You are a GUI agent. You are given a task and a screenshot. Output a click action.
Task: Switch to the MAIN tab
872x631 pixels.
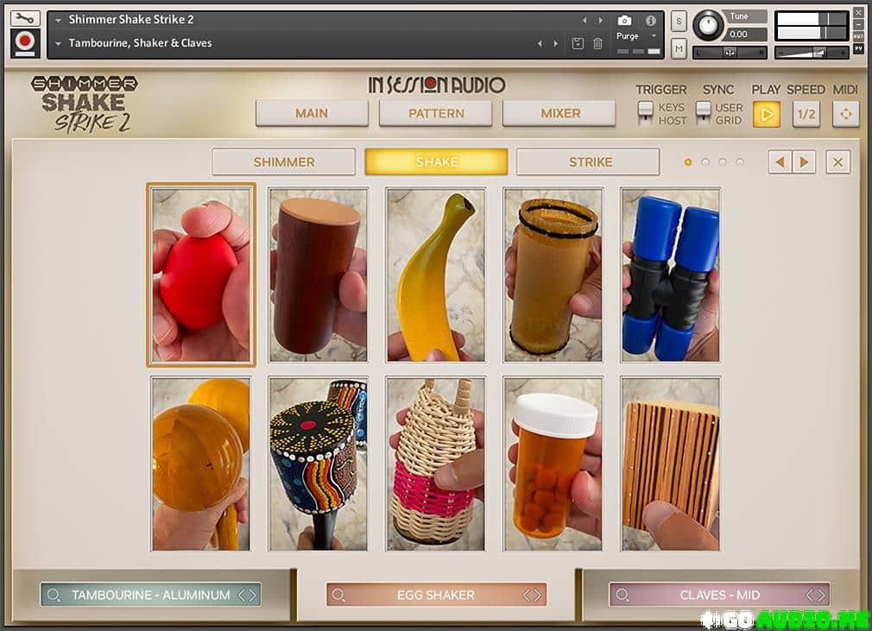[x=312, y=113]
